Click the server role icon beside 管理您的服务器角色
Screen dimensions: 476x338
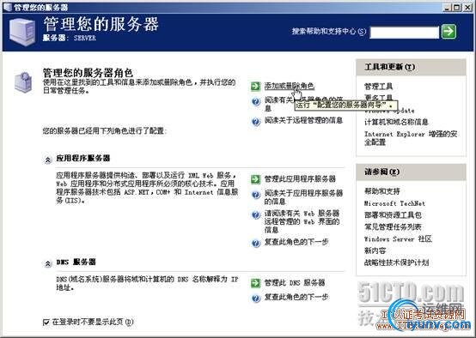[23, 81]
